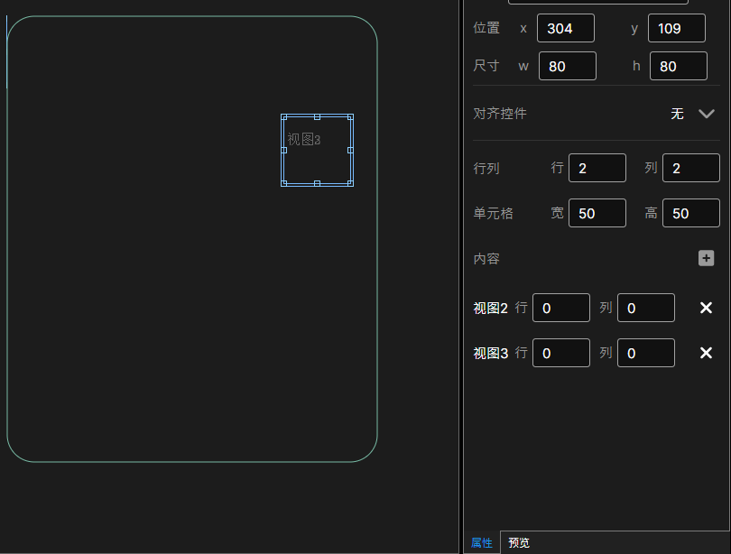Add new content item with plus icon
Image resolution: width=731 pixels, height=554 pixels.
point(706,258)
